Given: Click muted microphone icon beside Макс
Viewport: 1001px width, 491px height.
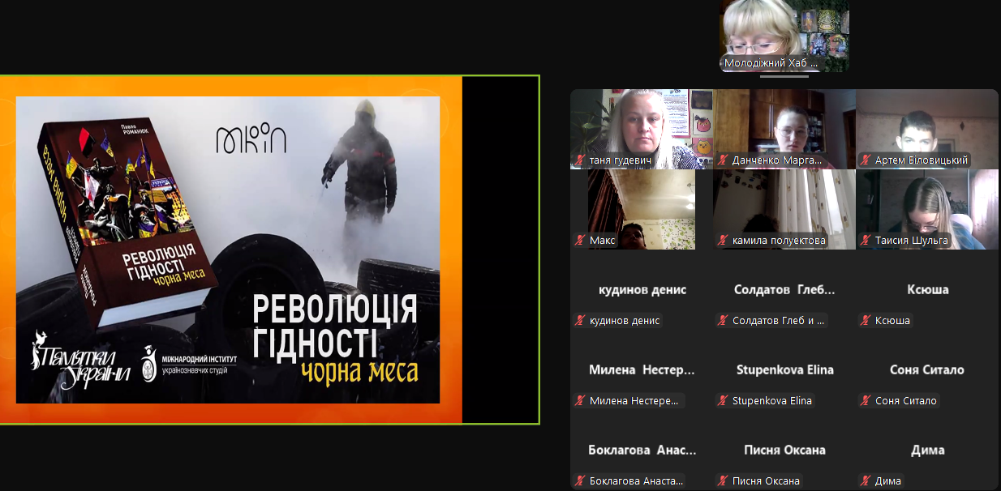Looking at the screenshot, I should 580,241.
